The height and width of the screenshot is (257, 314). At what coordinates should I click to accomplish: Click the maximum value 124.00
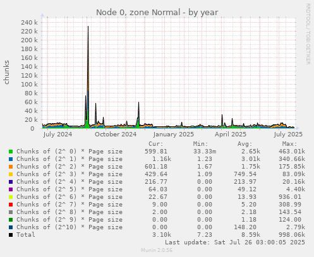point(290,220)
